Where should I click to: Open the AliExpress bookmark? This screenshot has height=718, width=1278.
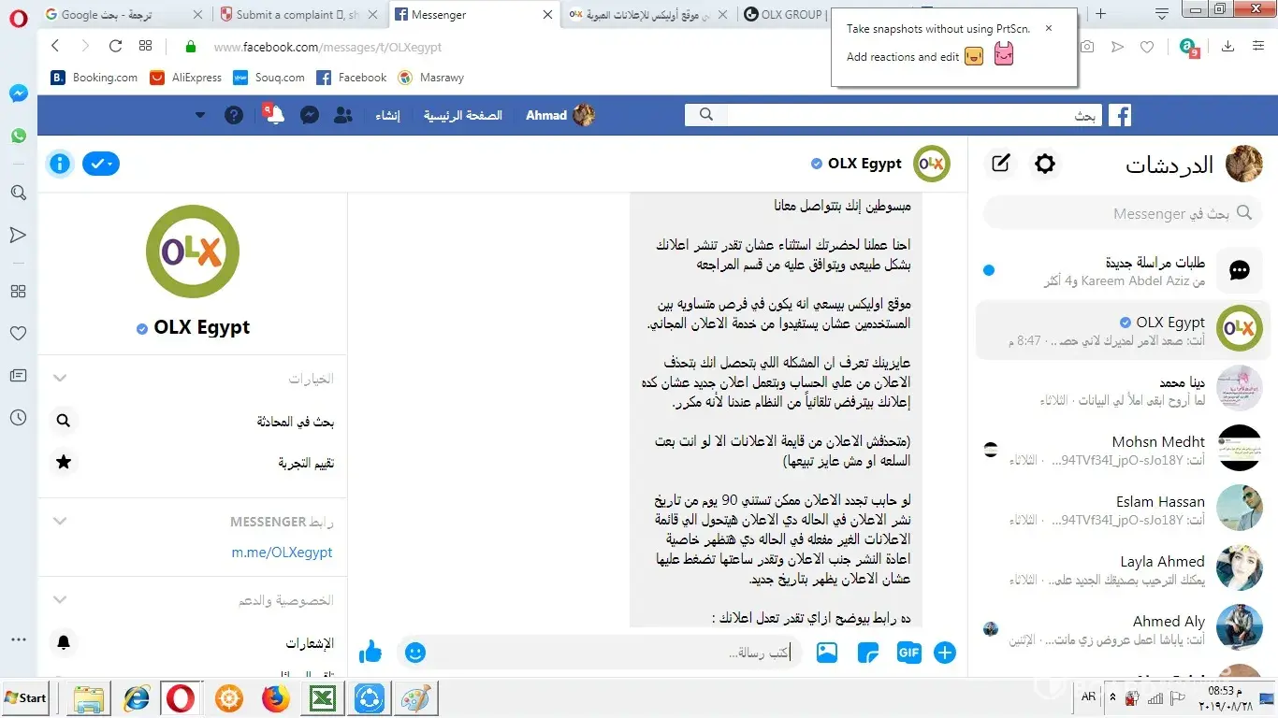coord(185,78)
